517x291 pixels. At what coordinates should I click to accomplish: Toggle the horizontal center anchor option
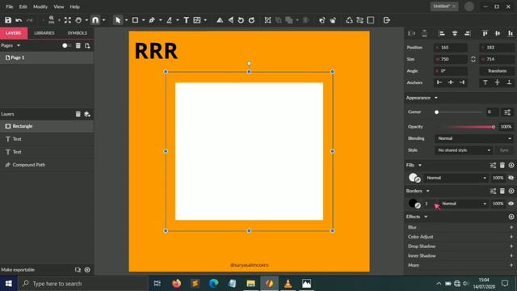click(451, 82)
